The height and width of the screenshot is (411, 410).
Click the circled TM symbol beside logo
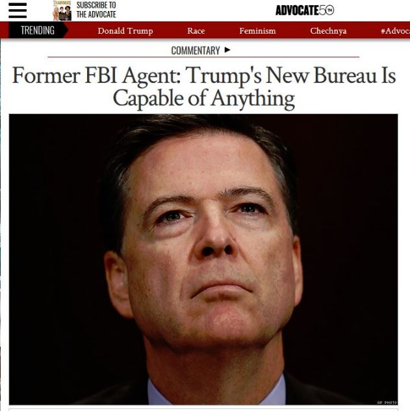pyautogui.click(x=330, y=10)
